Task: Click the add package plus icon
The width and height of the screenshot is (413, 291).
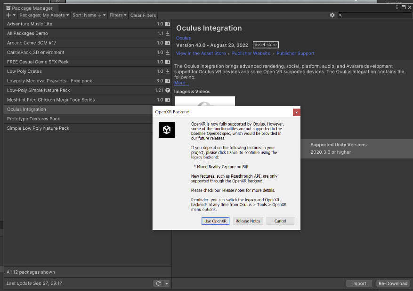Action: click(x=9, y=15)
